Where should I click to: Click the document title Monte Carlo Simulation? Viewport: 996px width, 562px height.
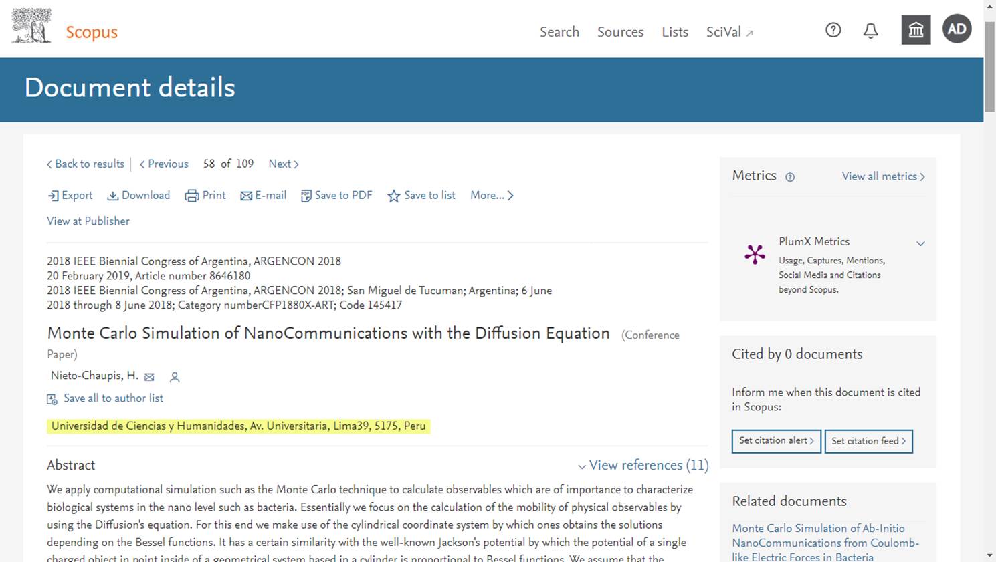[x=328, y=333]
